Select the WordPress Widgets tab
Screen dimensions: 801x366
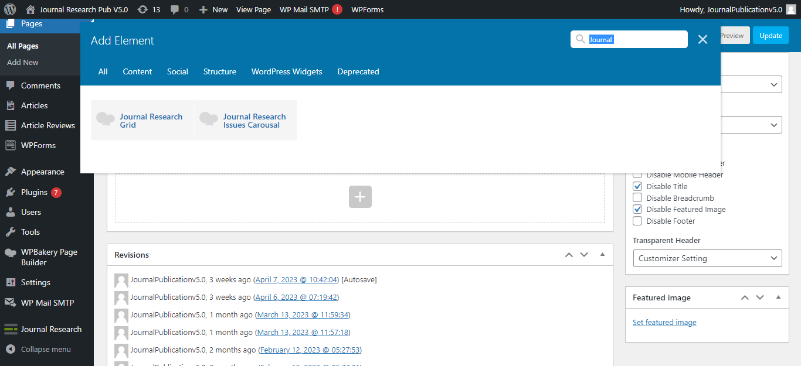(x=287, y=71)
